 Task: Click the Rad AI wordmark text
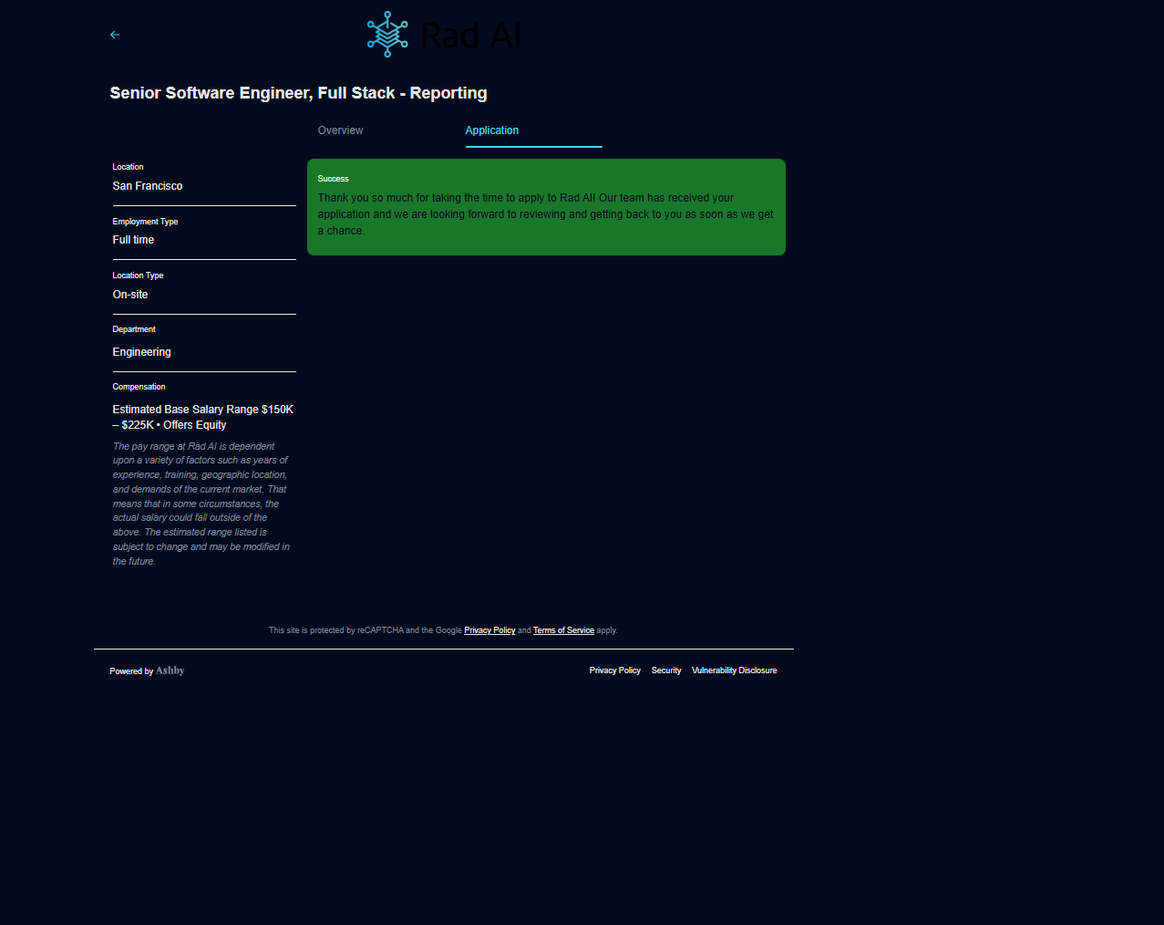click(x=470, y=36)
